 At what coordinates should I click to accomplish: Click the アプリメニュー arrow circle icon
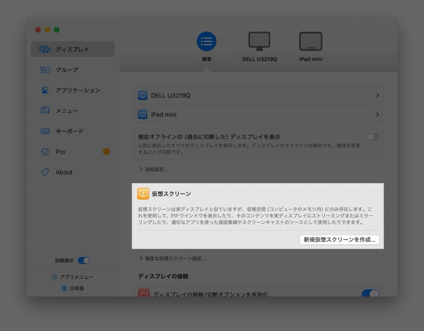point(55,277)
